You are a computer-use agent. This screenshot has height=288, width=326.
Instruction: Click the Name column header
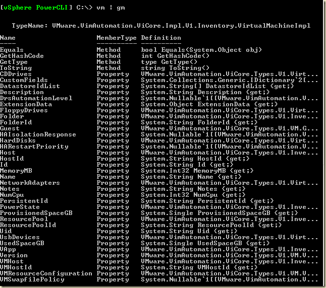point(8,38)
